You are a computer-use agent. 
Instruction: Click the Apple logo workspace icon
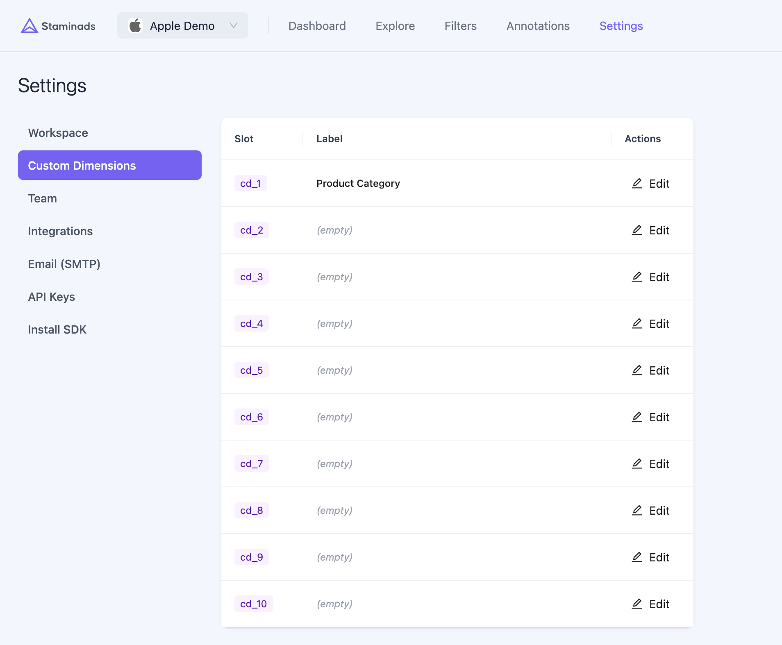click(x=135, y=25)
